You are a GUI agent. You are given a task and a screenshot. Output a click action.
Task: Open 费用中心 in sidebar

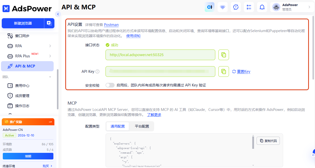(x=27, y=86)
